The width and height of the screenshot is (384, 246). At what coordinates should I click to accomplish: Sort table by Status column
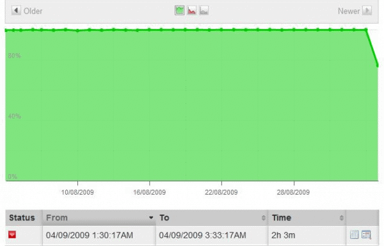pos(24,218)
